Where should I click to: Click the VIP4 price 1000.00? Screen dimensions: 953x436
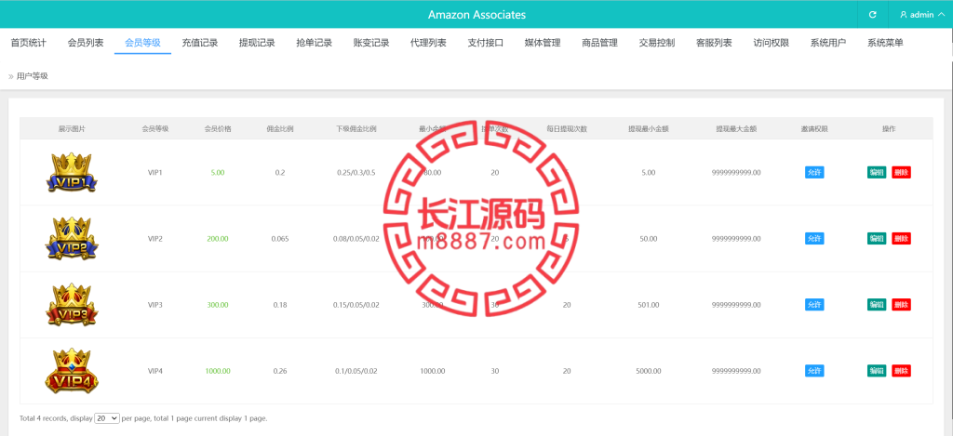[x=218, y=370]
